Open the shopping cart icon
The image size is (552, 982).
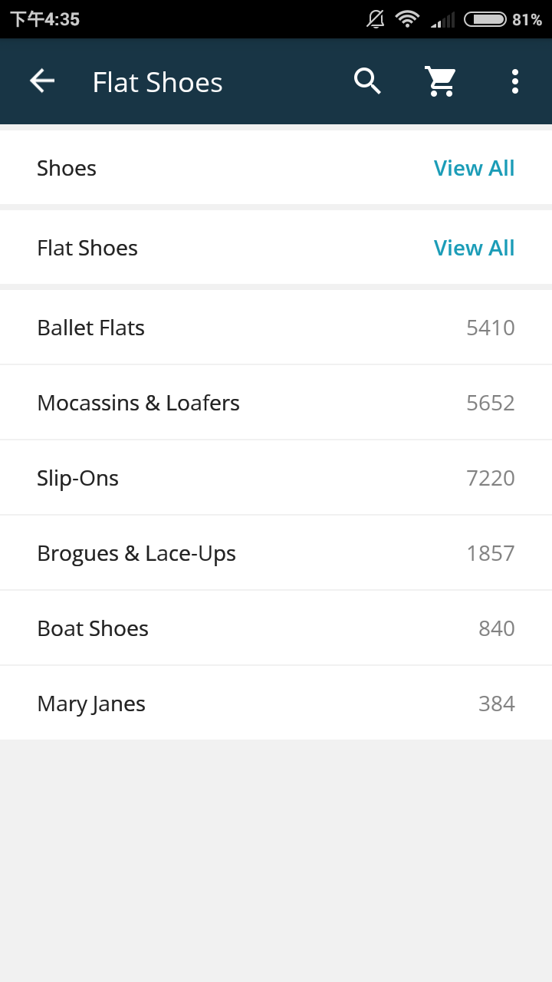(441, 81)
